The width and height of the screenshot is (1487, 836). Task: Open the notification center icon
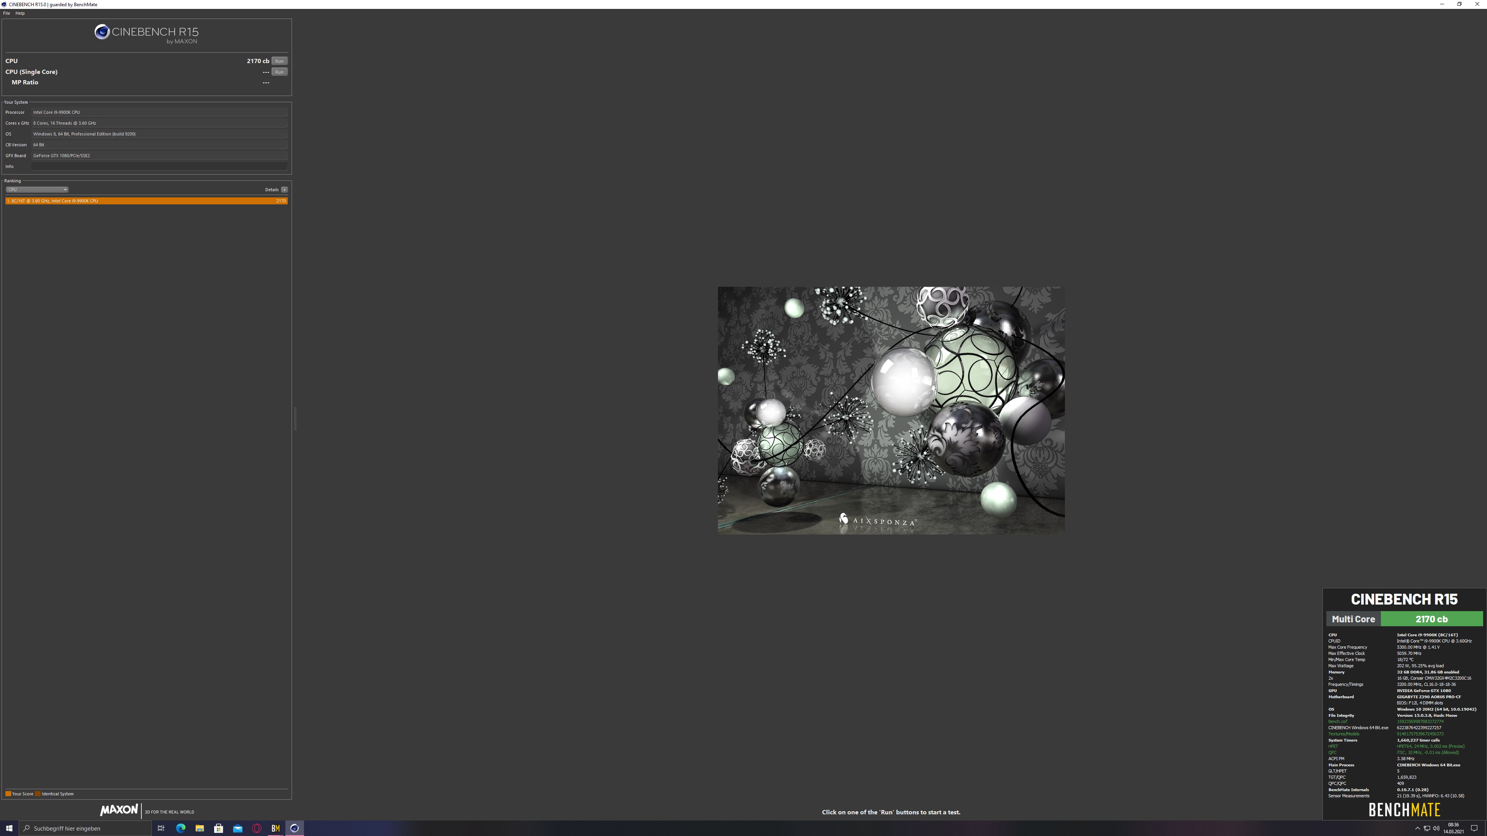[1474, 828]
